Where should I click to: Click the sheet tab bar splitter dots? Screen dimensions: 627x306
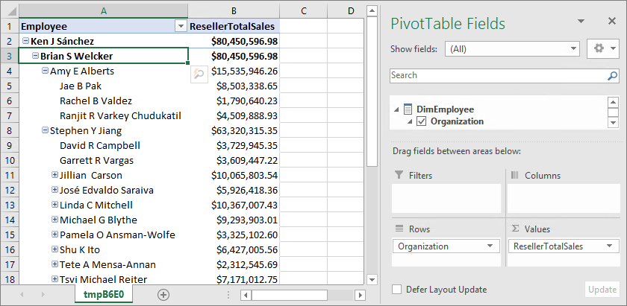coord(228,295)
